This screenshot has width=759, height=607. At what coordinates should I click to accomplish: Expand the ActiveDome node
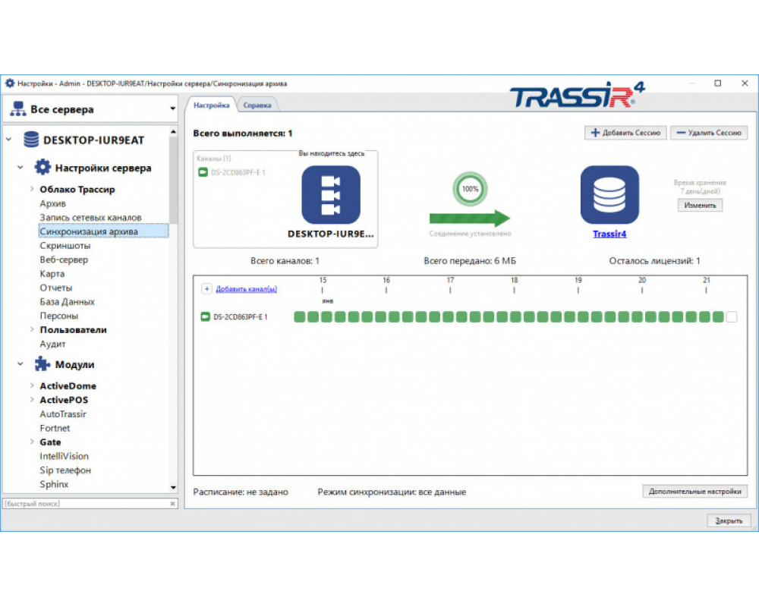pyautogui.click(x=32, y=385)
